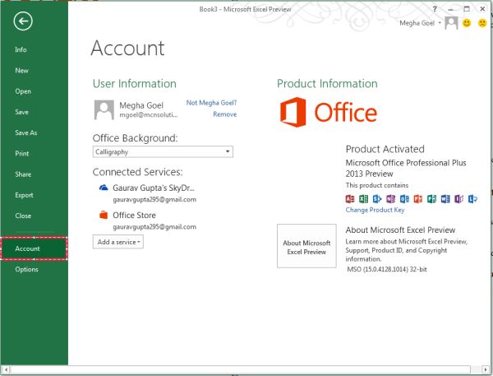Image resolution: width=493 pixels, height=376 pixels.
Task: Expand the Add a service dropdown
Action: click(x=118, y=242)
